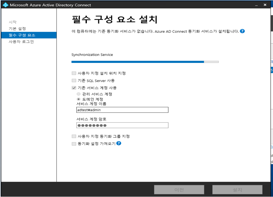273x197 pixels.
Task: Click the 설치 button
Action: coord(237,190)
